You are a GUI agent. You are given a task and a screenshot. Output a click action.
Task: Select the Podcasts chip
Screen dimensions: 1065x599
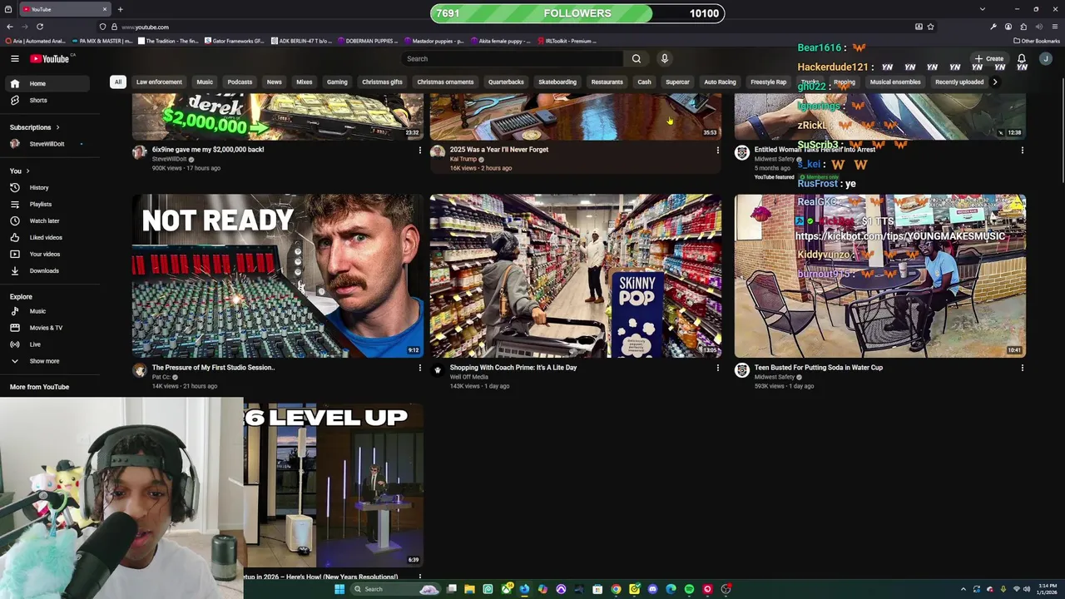240,82
